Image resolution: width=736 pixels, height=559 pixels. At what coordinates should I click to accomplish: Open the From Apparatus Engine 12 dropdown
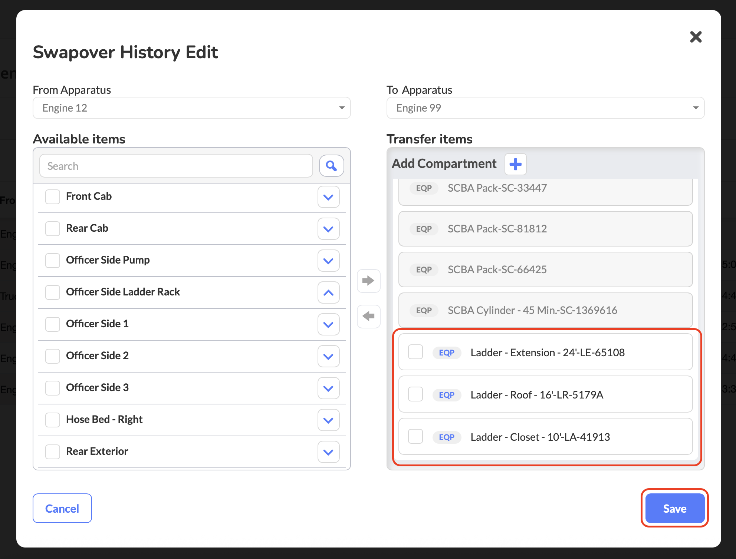191,108
